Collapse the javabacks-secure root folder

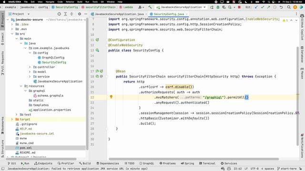8,19
